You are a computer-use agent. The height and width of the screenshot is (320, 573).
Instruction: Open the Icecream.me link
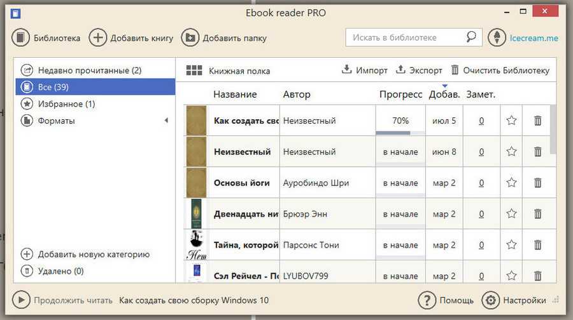(534, 38)
